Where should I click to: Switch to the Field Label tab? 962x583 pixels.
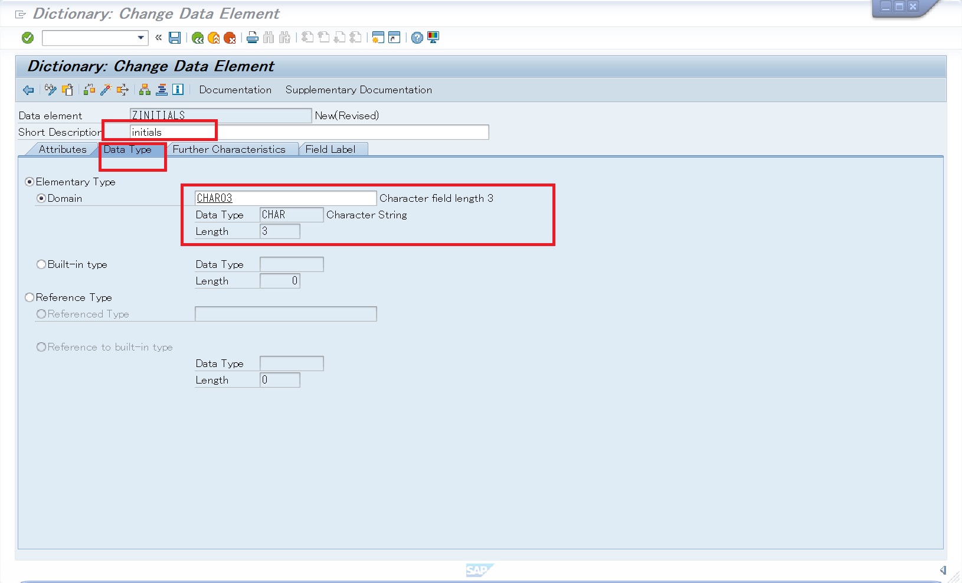pyautogui.click(x=331, y=149)
